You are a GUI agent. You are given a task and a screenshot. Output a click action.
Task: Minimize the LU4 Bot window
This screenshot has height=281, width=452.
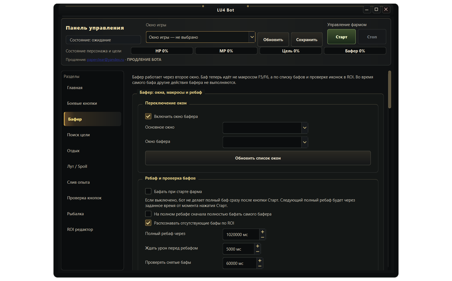(x=367, y=10)
